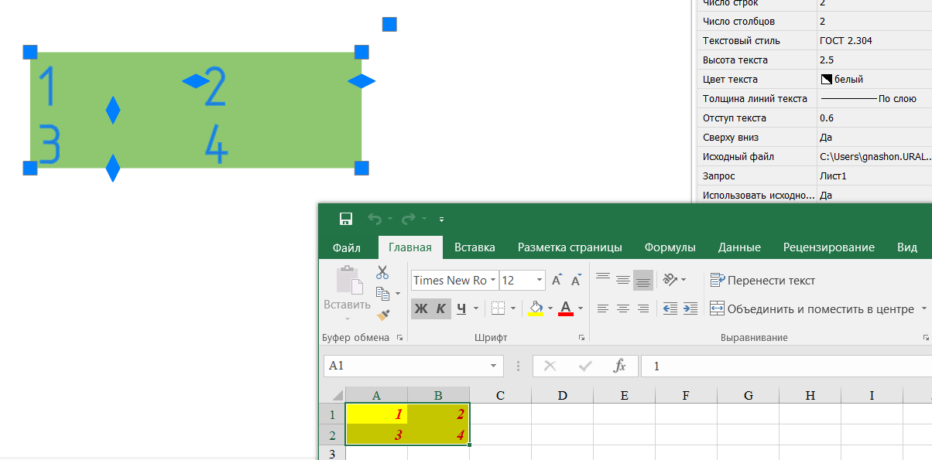
Task: Toggle underline formatting (Ч)
Action: (x=461, y=308)
